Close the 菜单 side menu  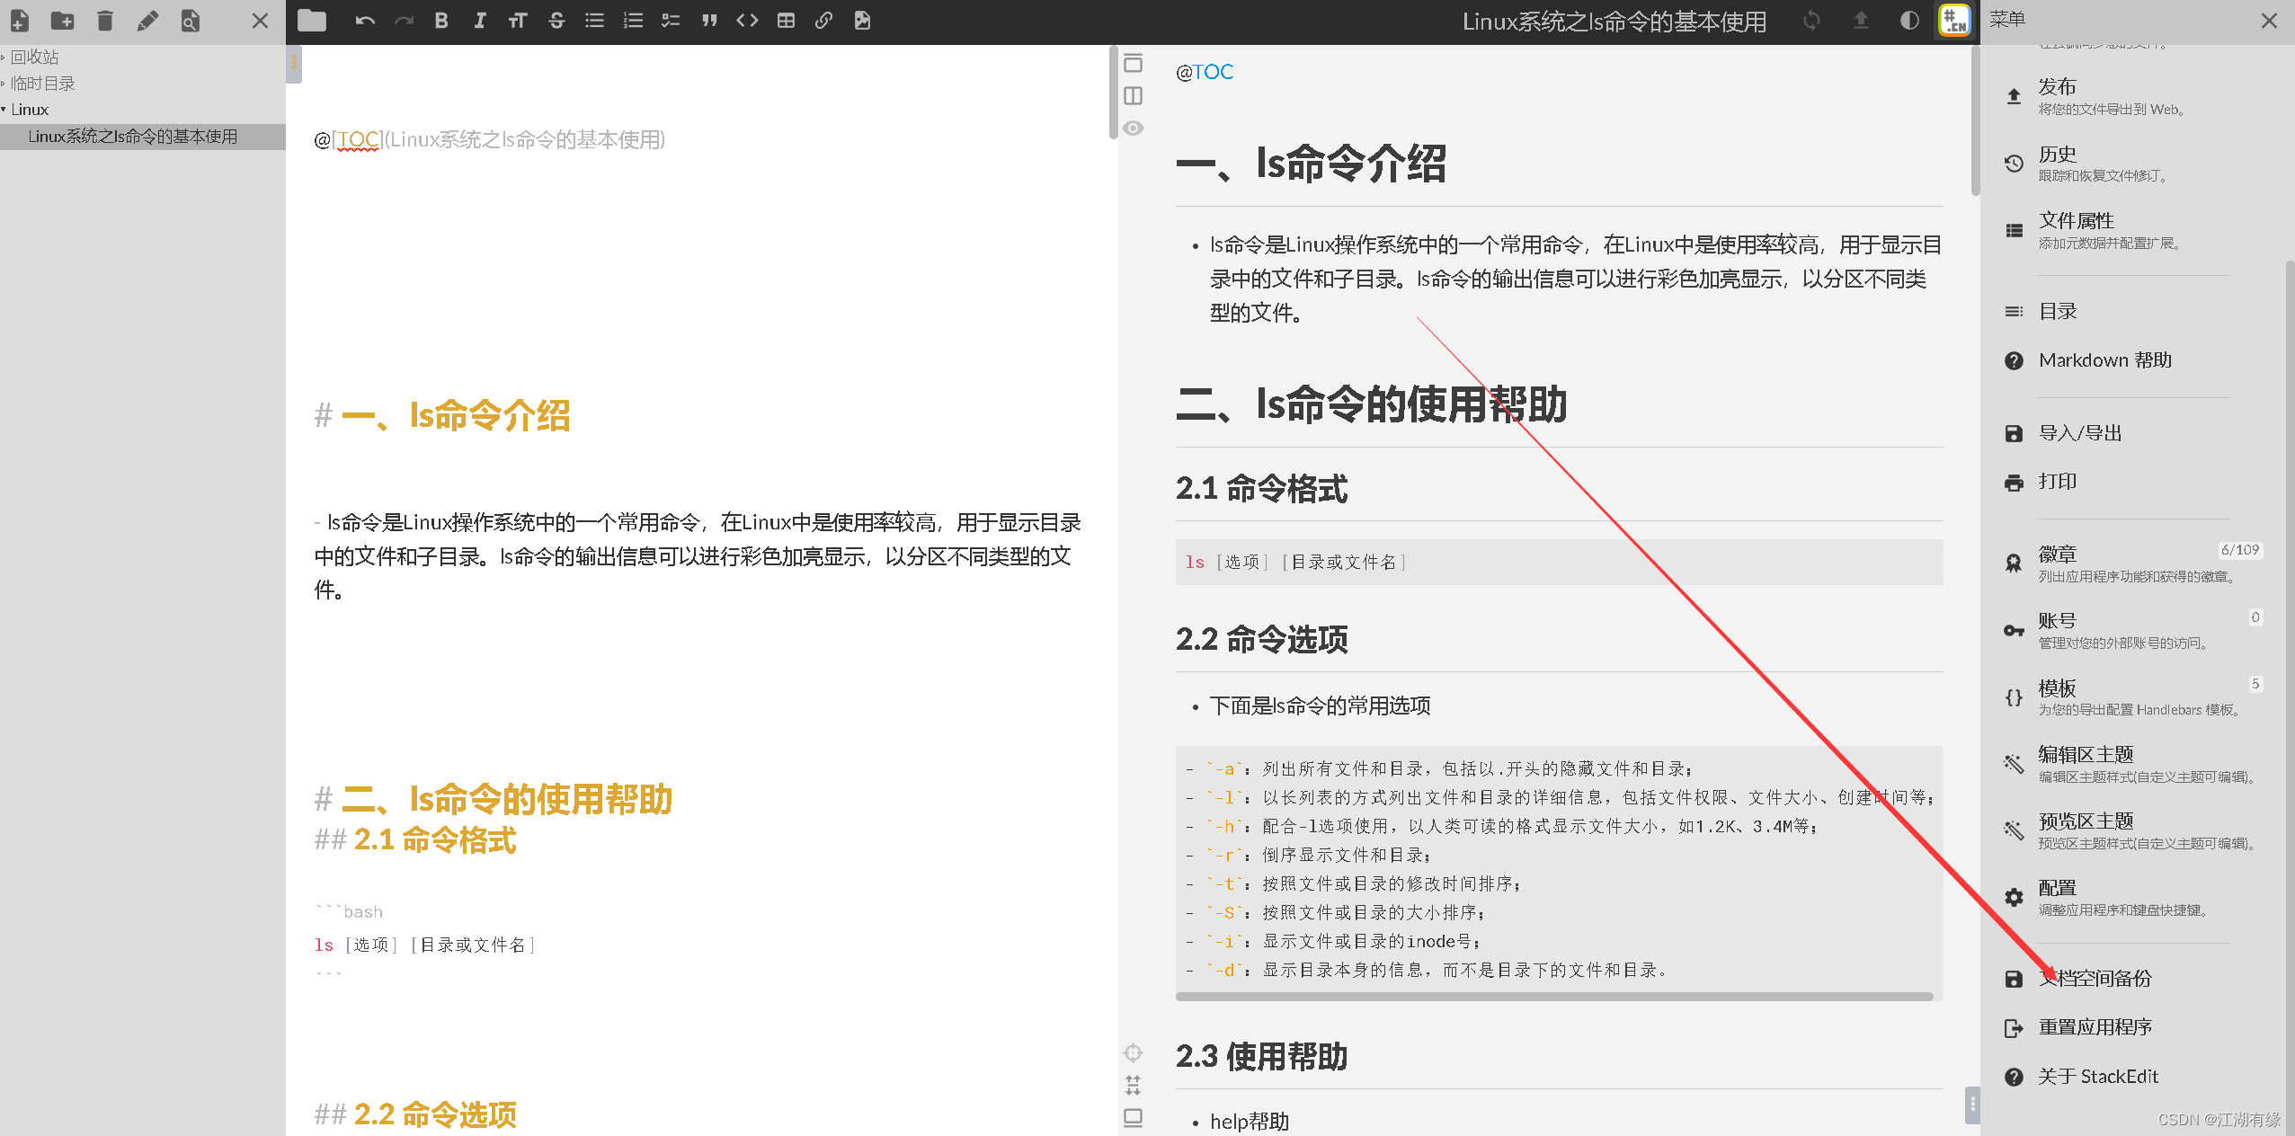pos(2269,21)
